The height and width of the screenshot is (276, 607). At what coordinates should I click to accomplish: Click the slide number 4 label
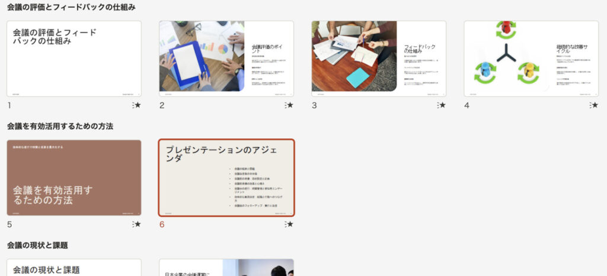tap(467, 106)
